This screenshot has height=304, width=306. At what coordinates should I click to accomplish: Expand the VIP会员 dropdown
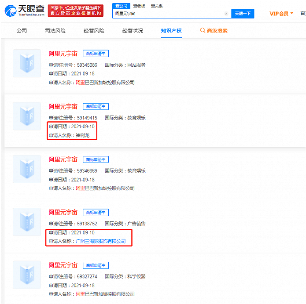coord(281,14)
